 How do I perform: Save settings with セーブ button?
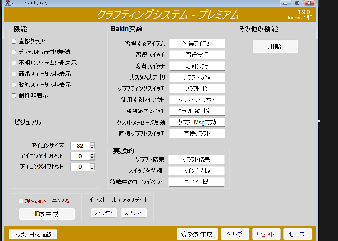[297, 234]
